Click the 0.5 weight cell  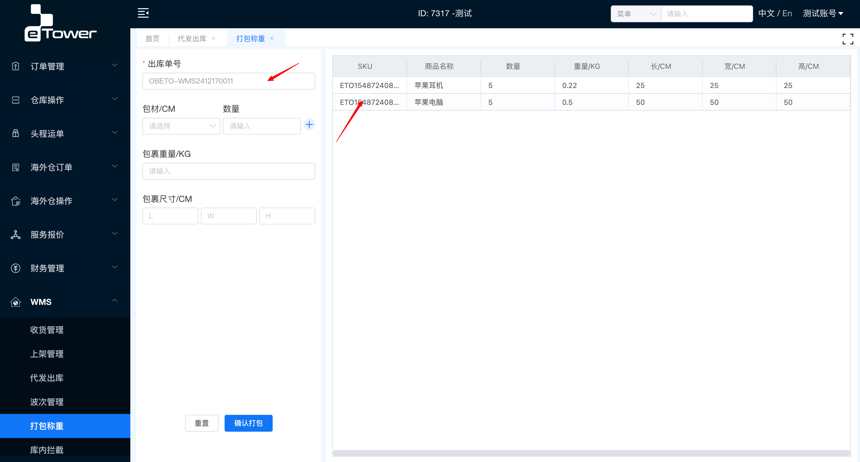pyautogui.click(x=591, y=102)
